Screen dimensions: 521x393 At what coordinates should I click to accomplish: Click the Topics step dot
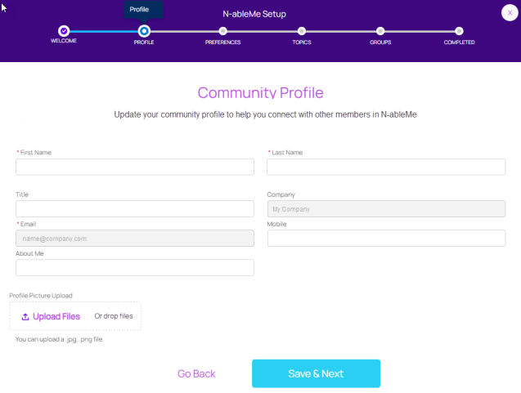(x=302, y=31)
